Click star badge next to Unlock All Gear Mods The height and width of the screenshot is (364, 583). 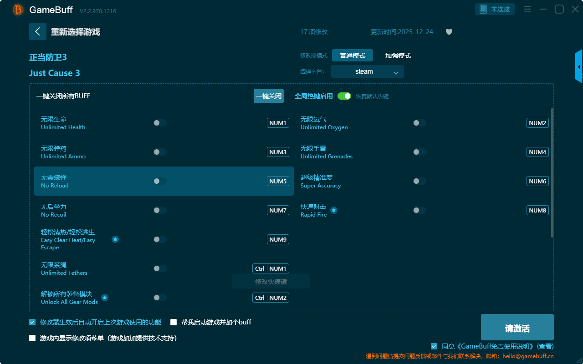[x=105, y=298]
